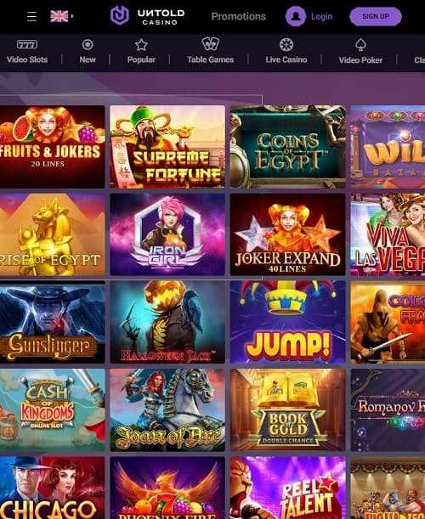Select the Popular star icon
The image size is (425, 519).
click(x=141, y=45)
